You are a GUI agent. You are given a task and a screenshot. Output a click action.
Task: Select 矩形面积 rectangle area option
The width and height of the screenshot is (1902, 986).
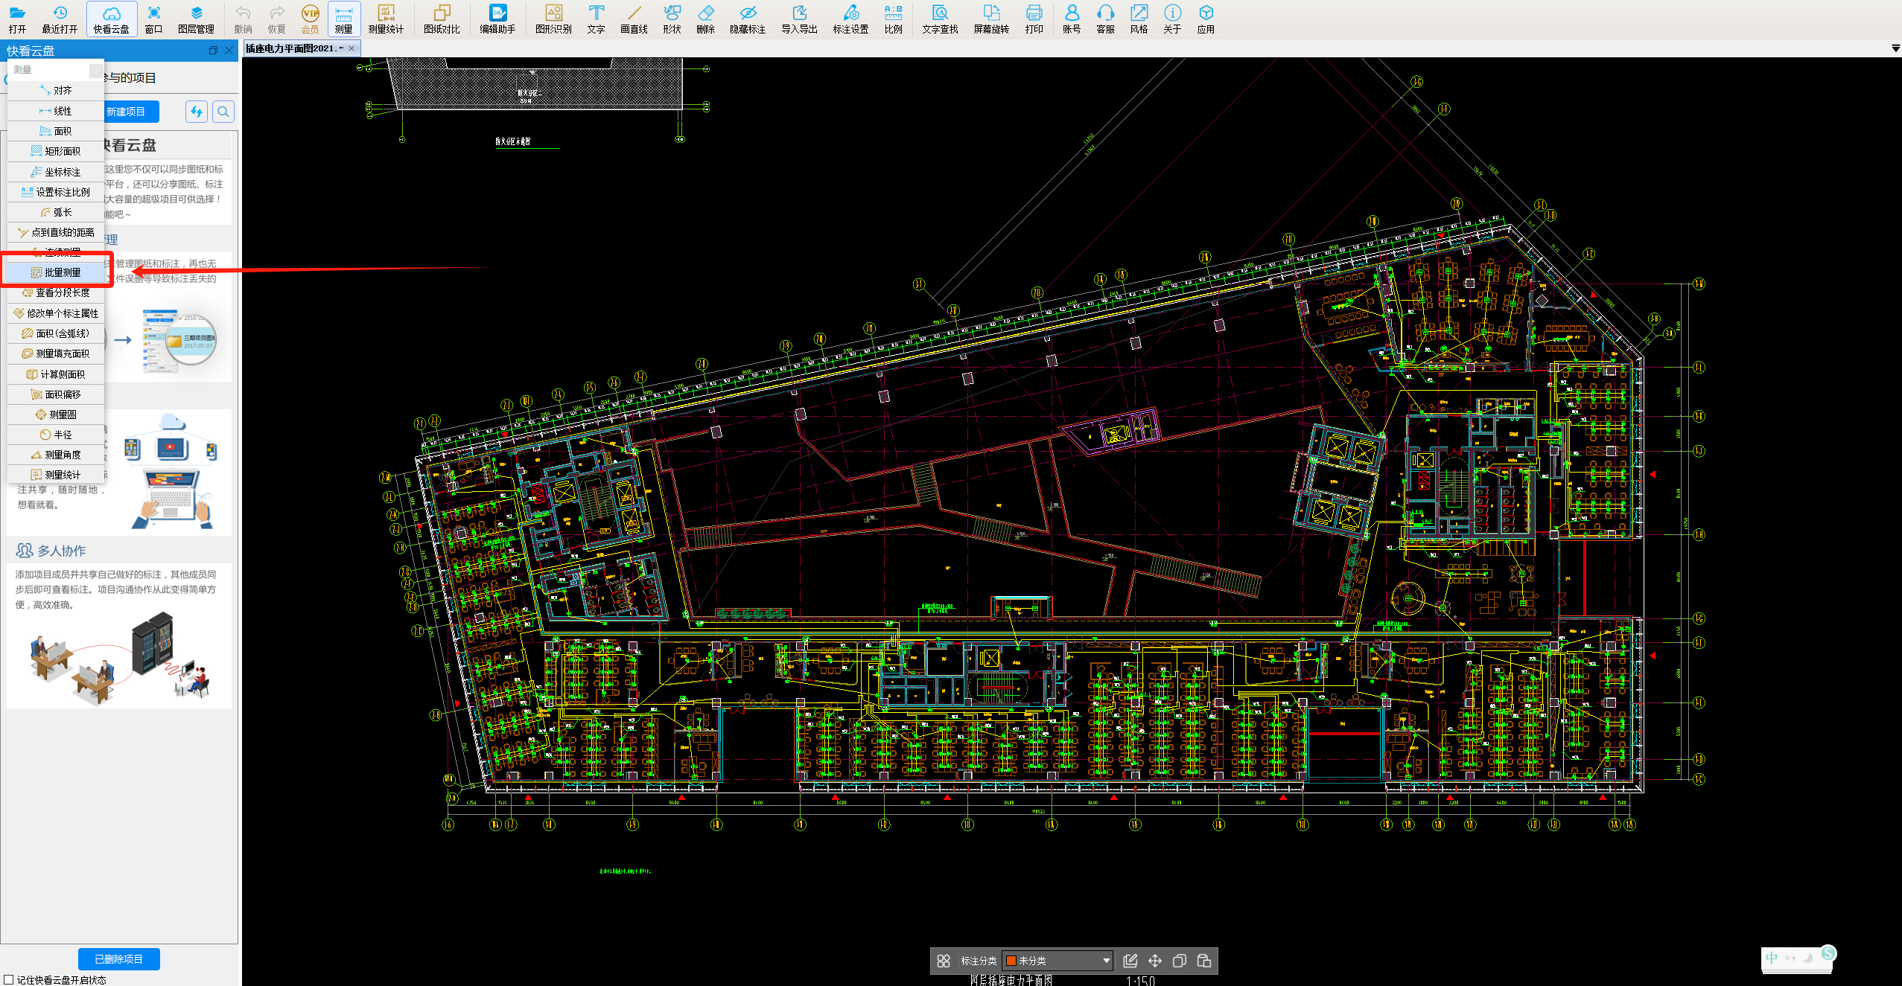56,151
